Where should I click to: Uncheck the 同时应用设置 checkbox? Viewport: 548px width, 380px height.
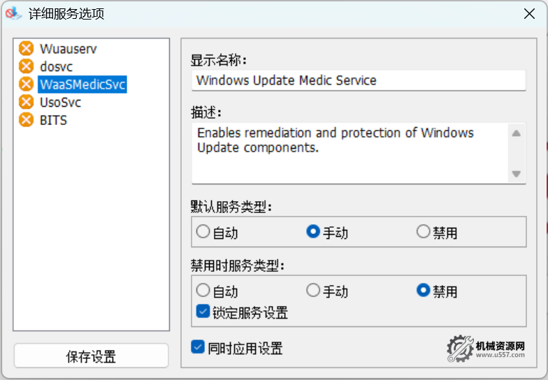(199, 347)
